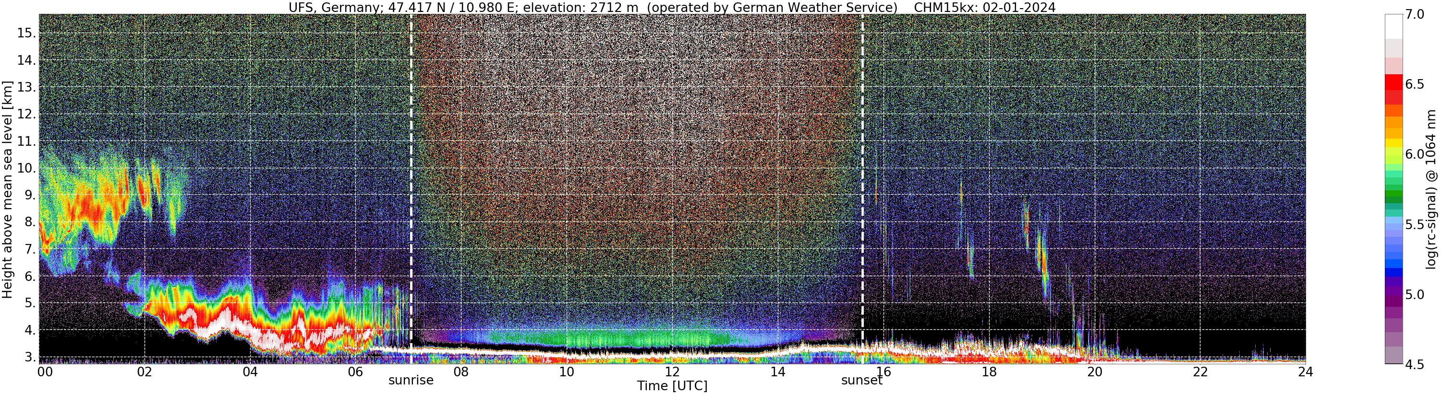Screen dimensions: 1441x395
Task: Click the x-axis tick label '06'
Action: 355,372
